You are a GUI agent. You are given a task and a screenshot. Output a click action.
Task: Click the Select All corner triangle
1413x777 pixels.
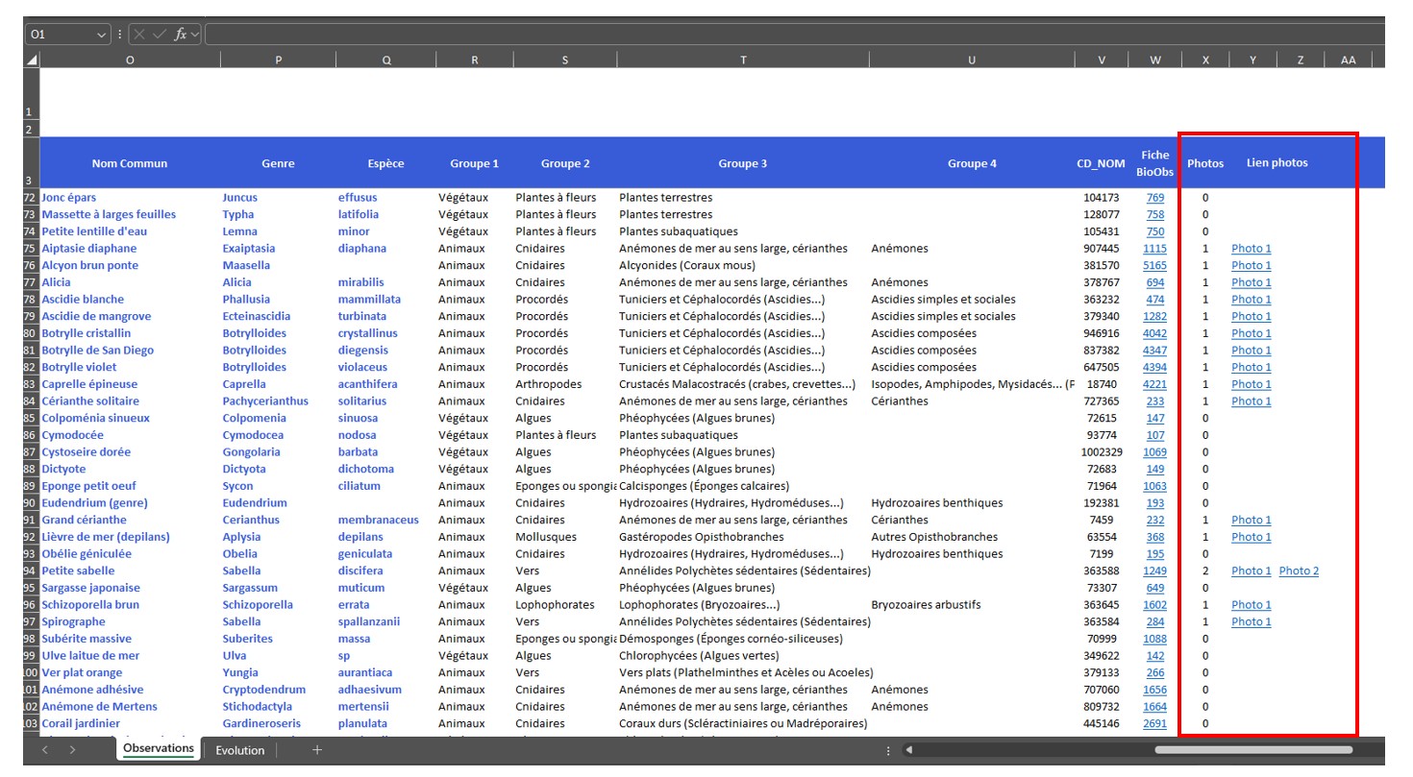pos(33,61)
